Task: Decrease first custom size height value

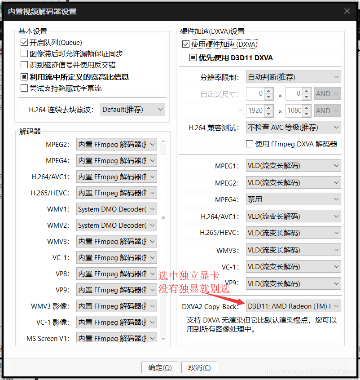Action: coord(307,97)
